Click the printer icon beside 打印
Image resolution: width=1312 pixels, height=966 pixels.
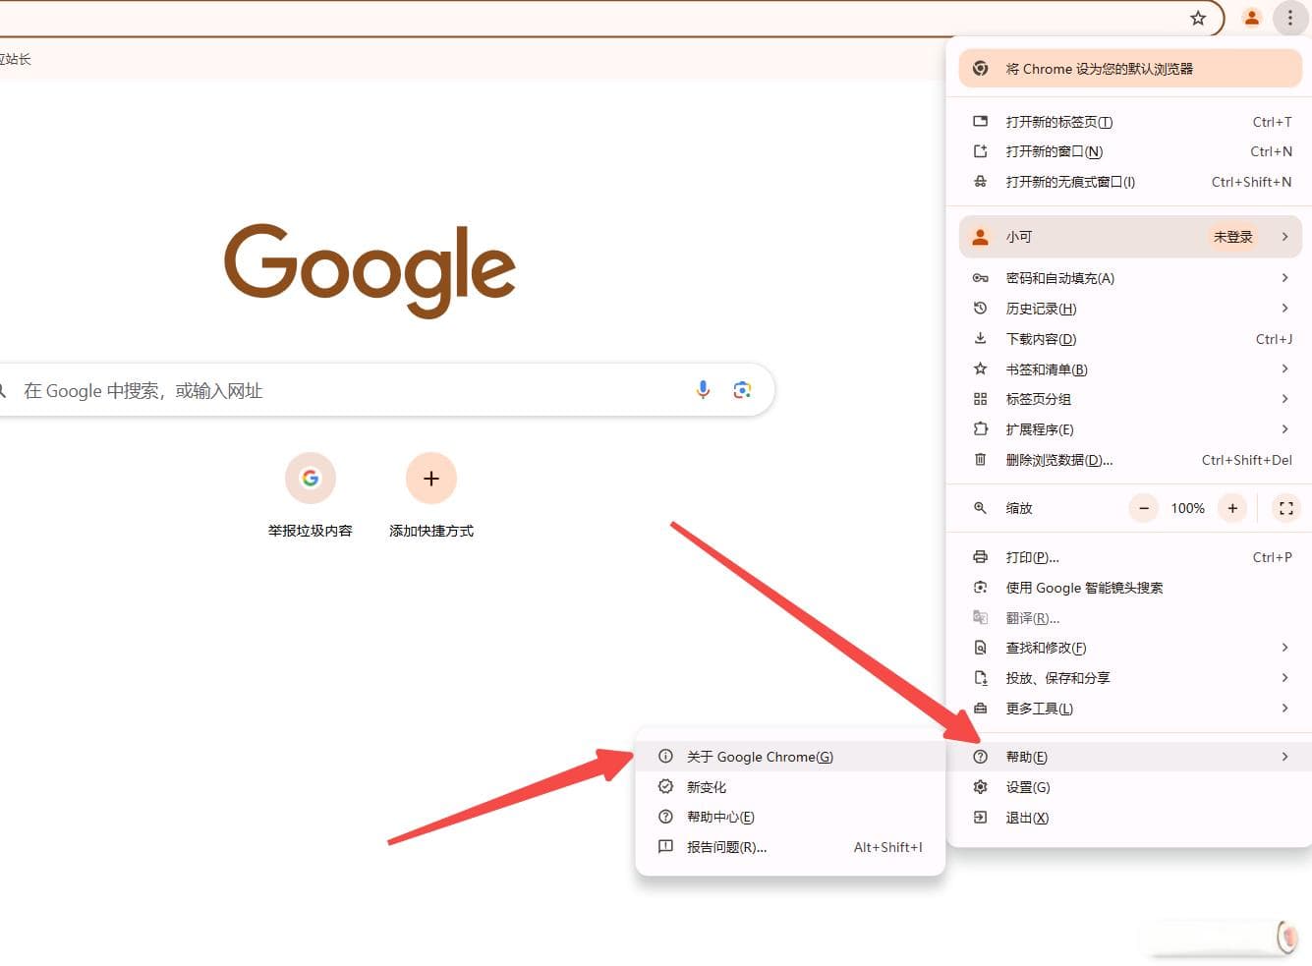click(x=980, y=557)
